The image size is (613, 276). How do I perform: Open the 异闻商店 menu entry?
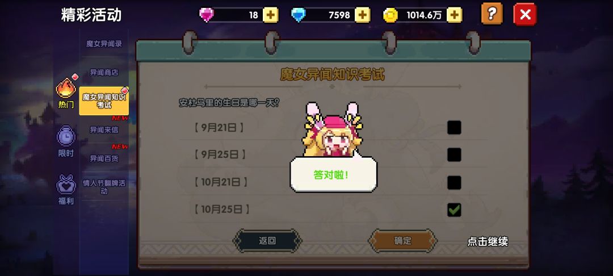(104, 72)
